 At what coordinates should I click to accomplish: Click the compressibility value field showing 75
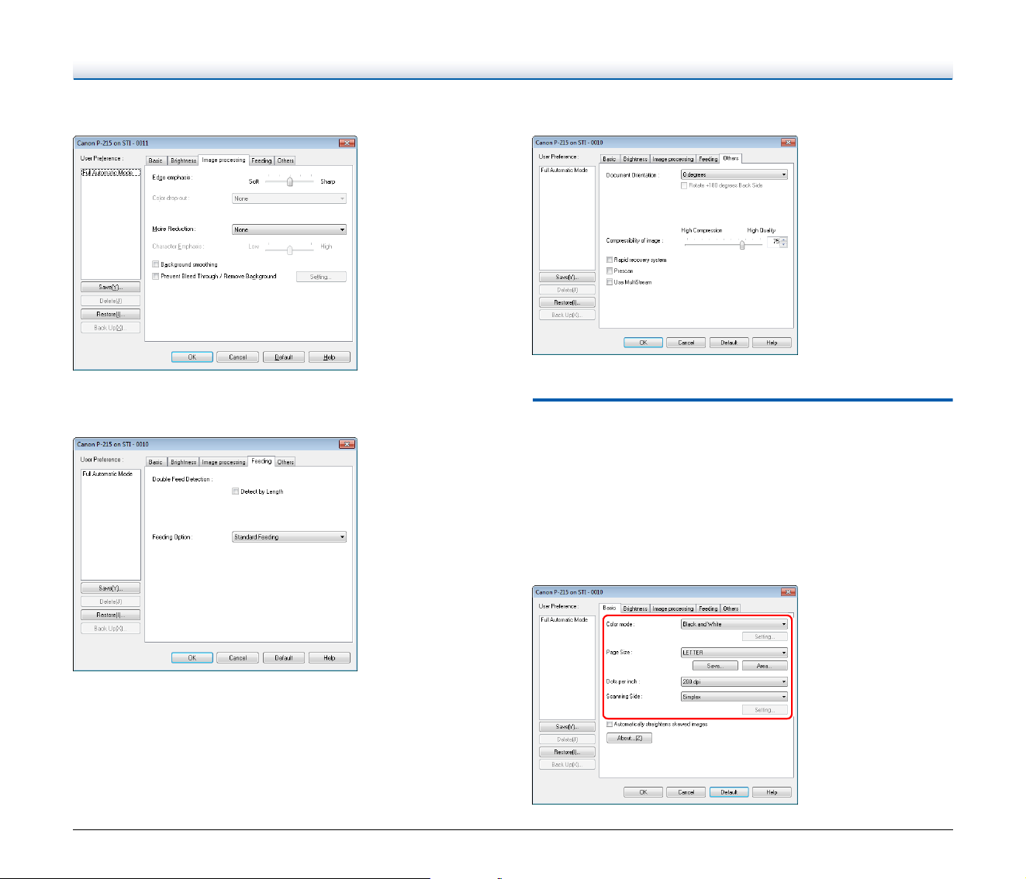774,242
